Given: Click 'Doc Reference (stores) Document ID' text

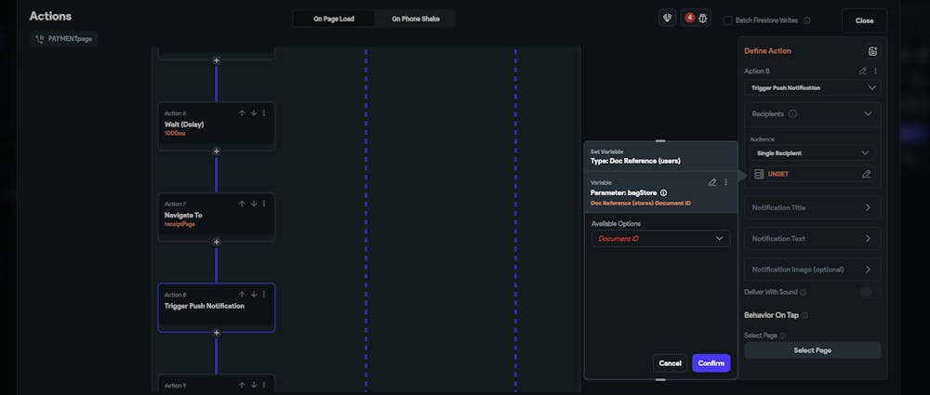Looking at the screenshot, I should coord(641,204).
